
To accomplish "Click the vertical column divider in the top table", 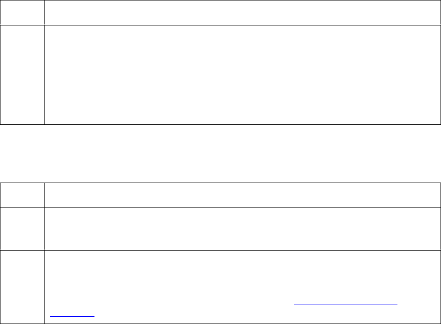I will [44, 73].
